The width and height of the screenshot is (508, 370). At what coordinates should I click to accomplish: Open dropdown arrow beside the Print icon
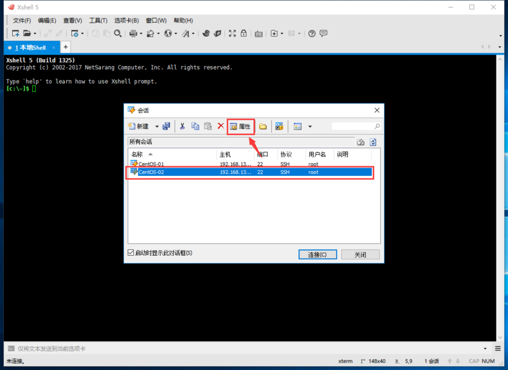pyautogui.click(x=141, y=34)
